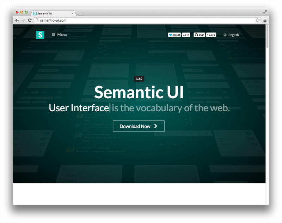This screenshot has height=223, width=282.
Task: Click the 1.2.0 version badge
Action: click(x=139, y=78)
